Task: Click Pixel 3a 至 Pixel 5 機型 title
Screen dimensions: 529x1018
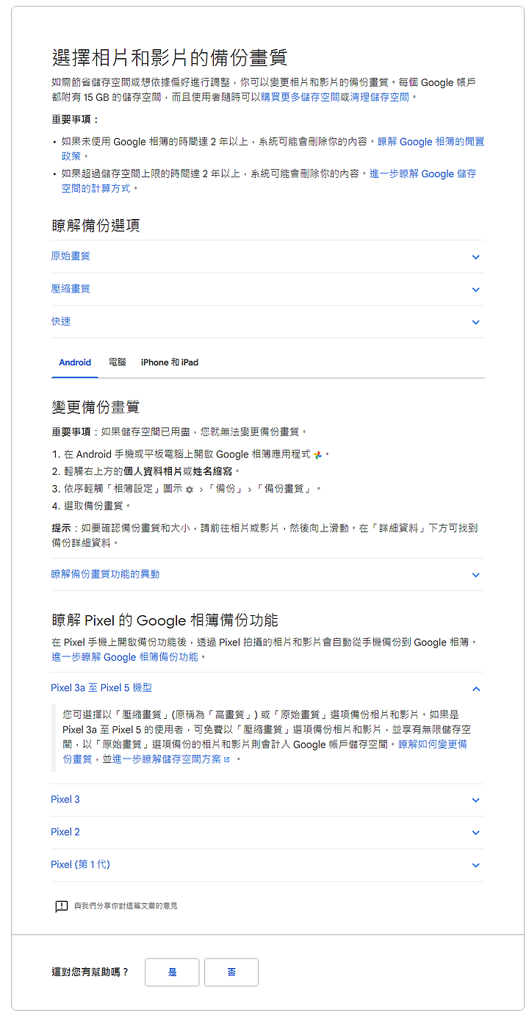Action: pyautogui.click(x=101, y=688)
